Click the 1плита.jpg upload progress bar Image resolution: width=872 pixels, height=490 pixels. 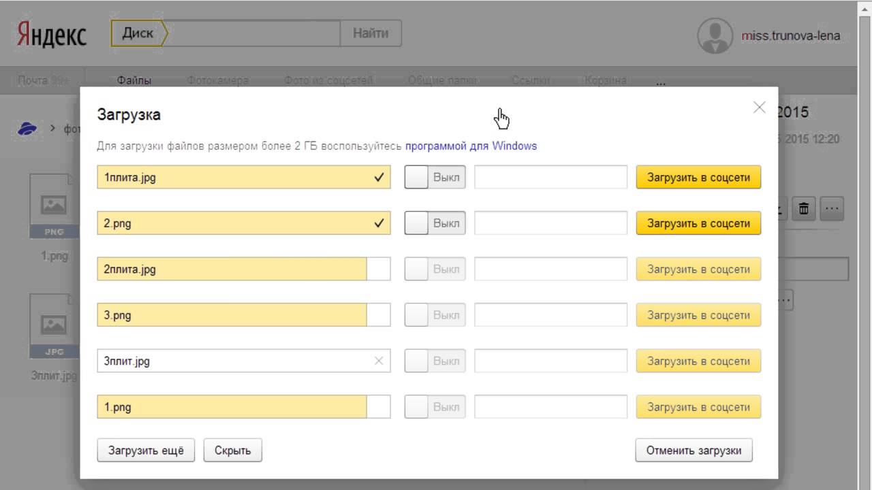coord(244,178)
